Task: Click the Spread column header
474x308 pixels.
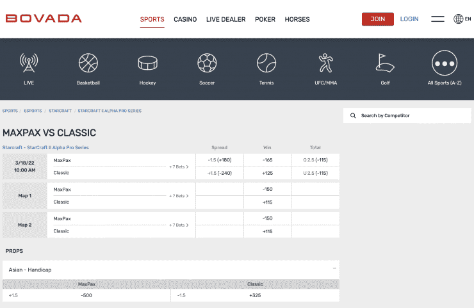Action: pos(220,147)
